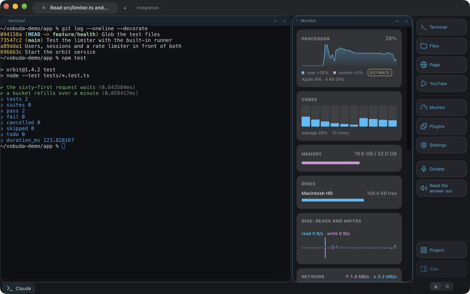Select the Read src/limiter.ts tab
The image size is (470, 294).
point(75,8)
